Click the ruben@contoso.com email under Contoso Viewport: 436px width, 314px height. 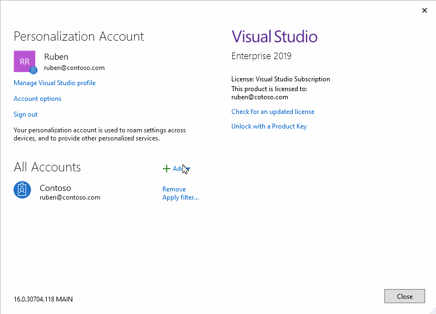(x=69, y=197)
